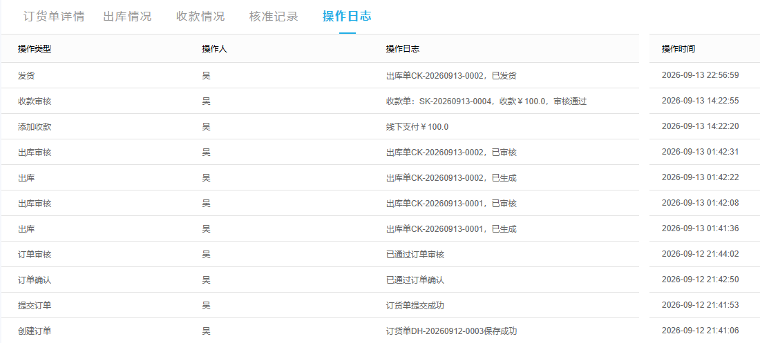Click operator 吴 in the 添加收款 row
Screen dimensions: 760x343
pos(207,127)
